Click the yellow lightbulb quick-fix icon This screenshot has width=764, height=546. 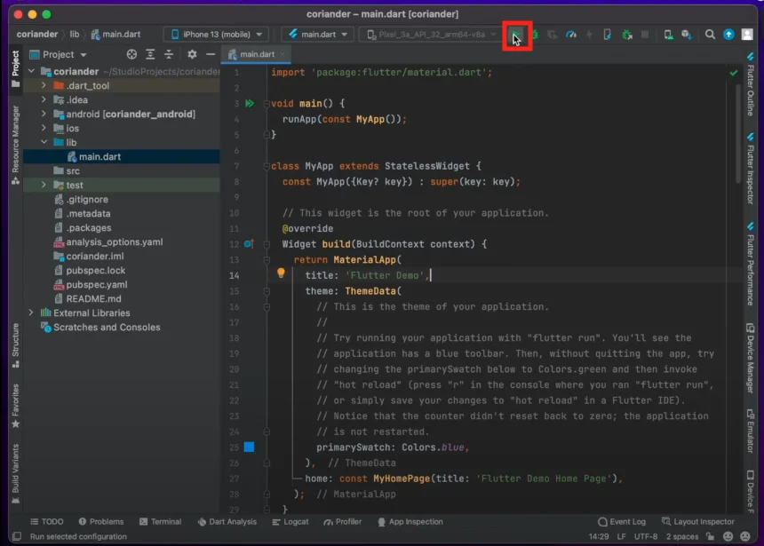(281, 274)
